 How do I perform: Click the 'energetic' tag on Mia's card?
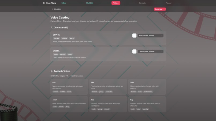(109, 92)
